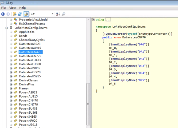Viewport: 178px width, 128px height.
Task: Open an assembly with the folder icon
Action: (14, 14)
